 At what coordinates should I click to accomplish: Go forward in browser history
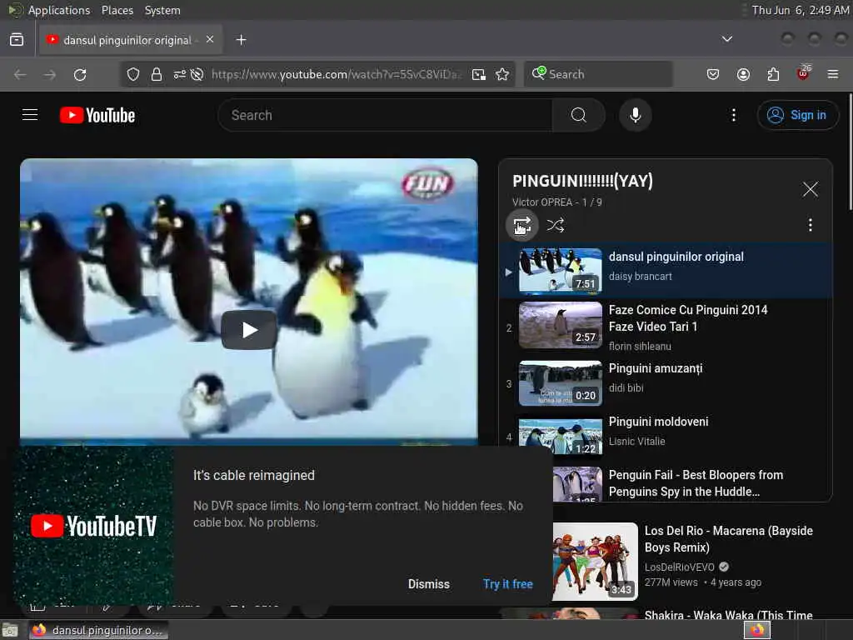[x=50, y=74]
